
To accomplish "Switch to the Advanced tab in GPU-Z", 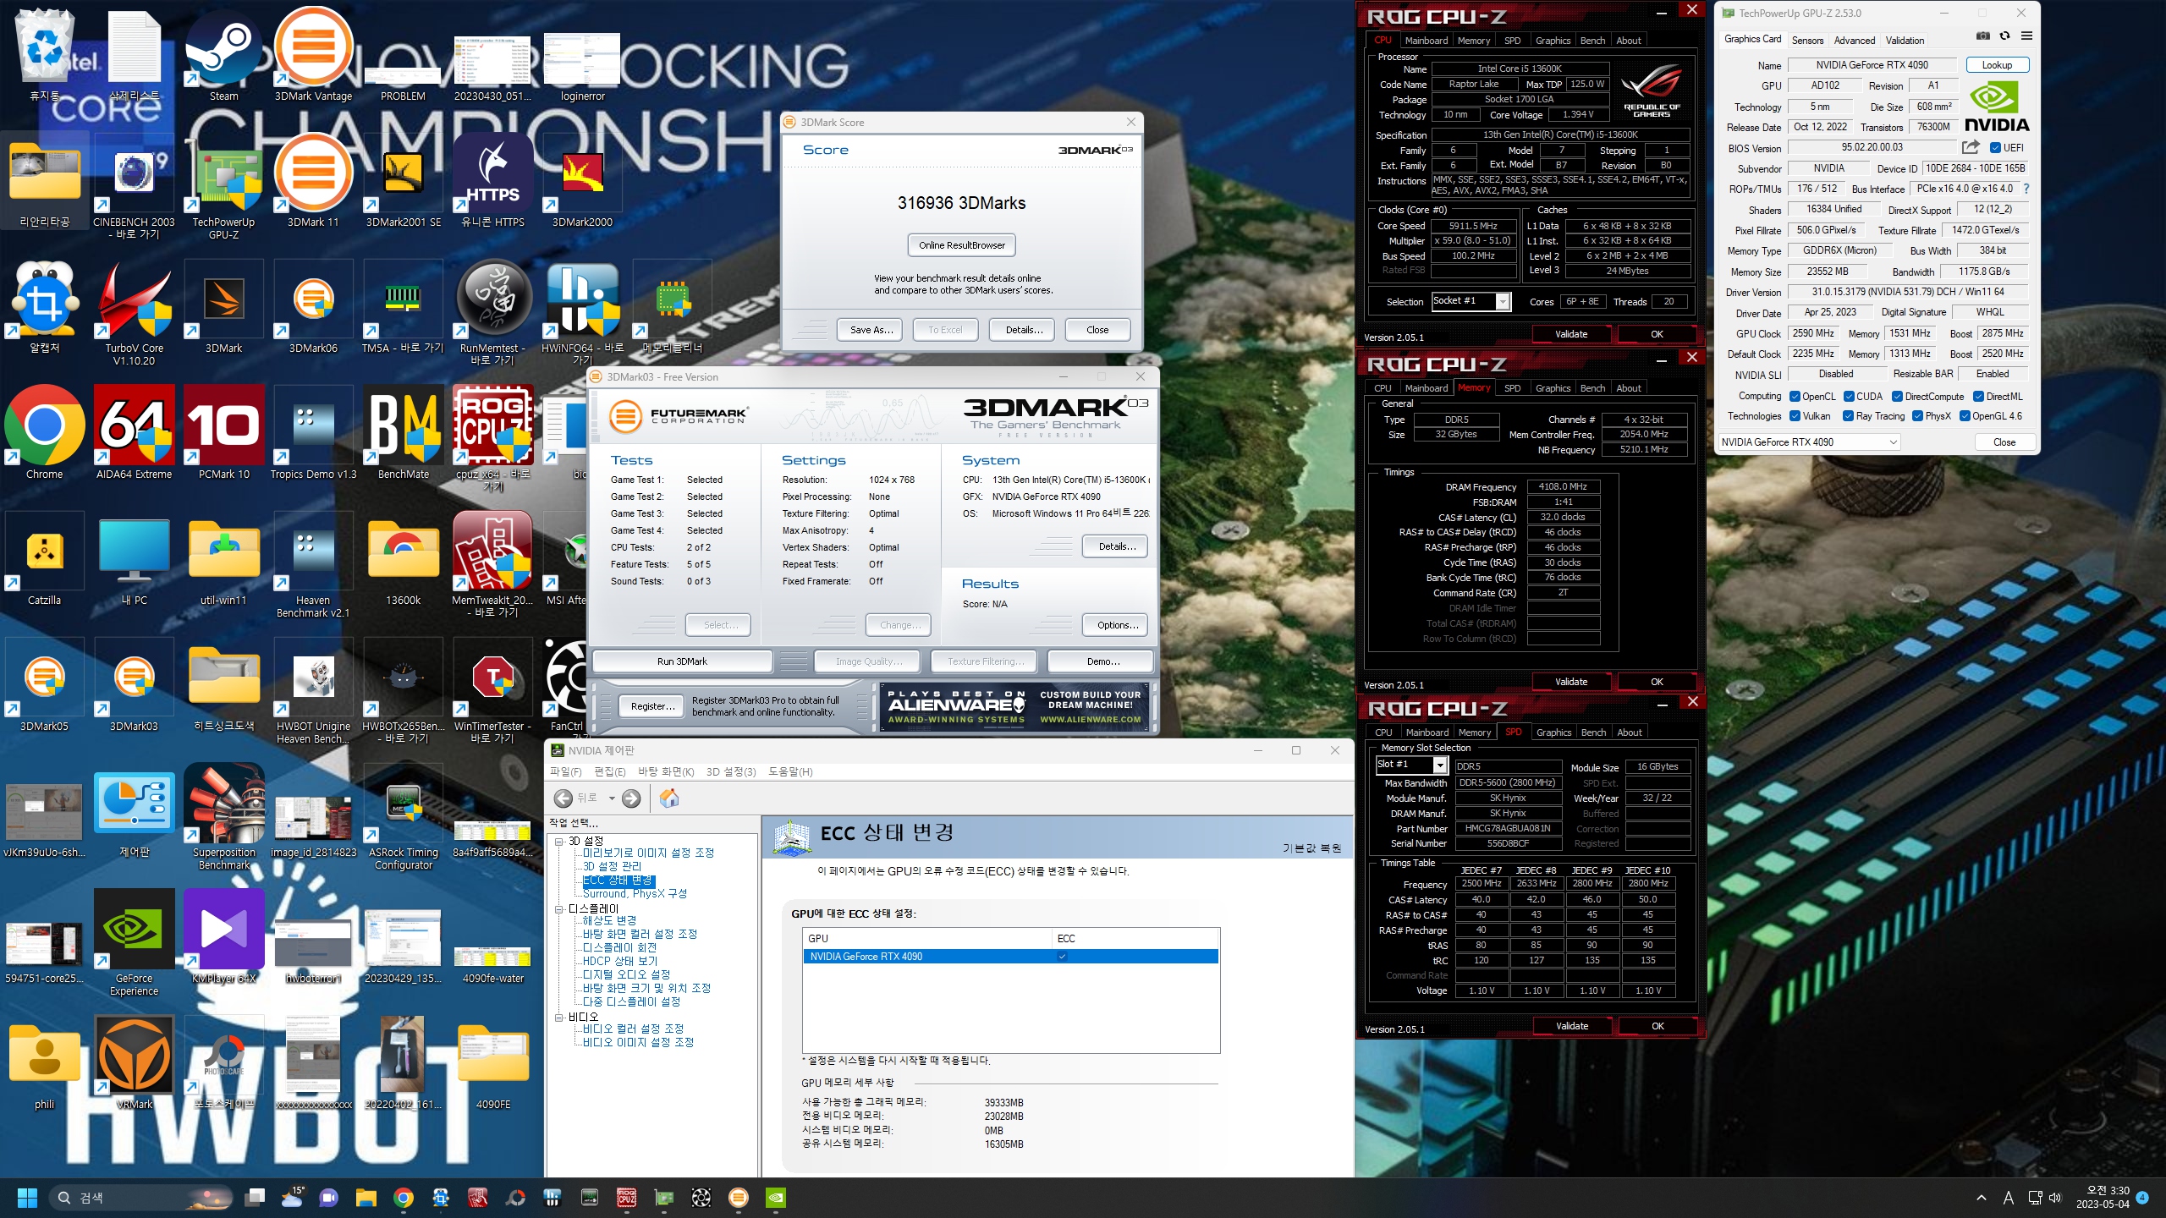I will click(x=1854, y=40).
